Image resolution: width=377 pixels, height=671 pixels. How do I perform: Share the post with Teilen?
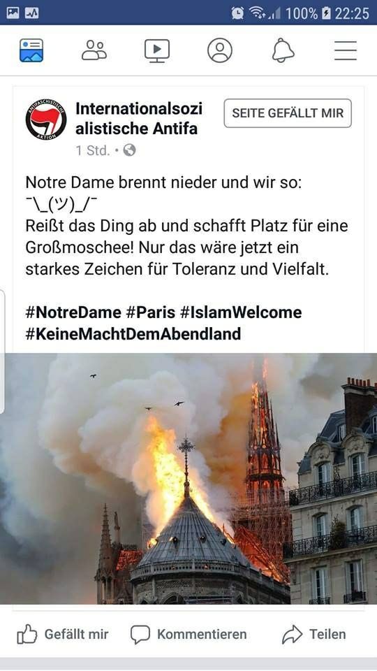[313, 634]
